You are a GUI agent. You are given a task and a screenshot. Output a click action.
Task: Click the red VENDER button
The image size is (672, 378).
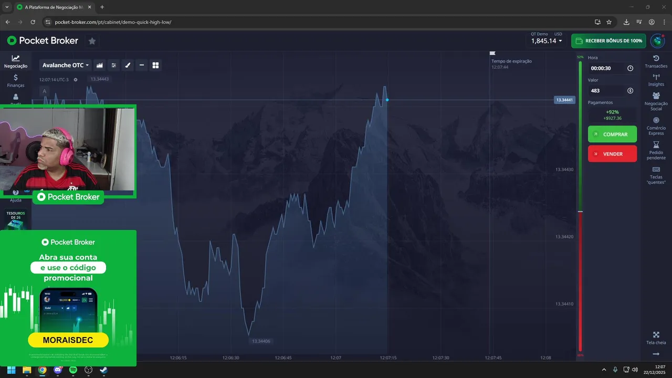click(612, 154)
